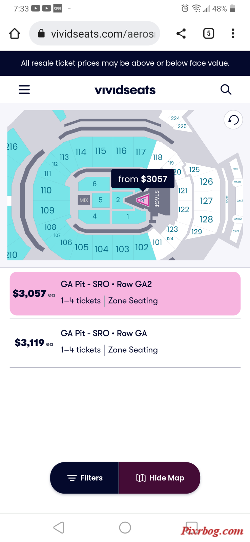Select the $3,119 GA Pit listing
The width and height of the screenshot is (250, 542).
click(125, 342)
